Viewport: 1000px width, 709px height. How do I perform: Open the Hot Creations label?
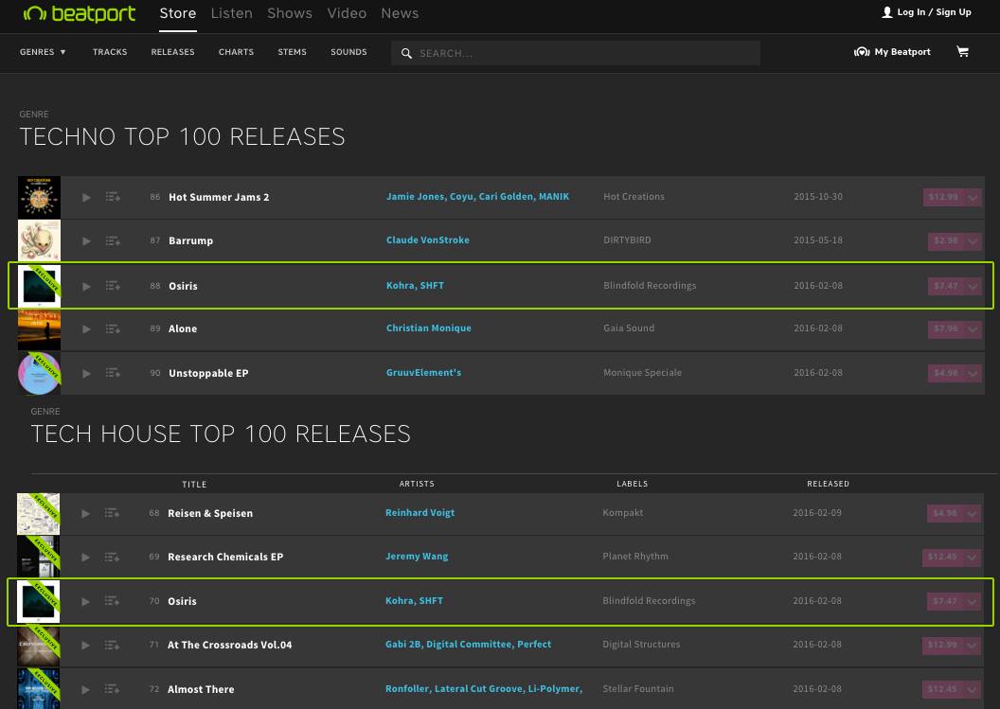point(634,196)
